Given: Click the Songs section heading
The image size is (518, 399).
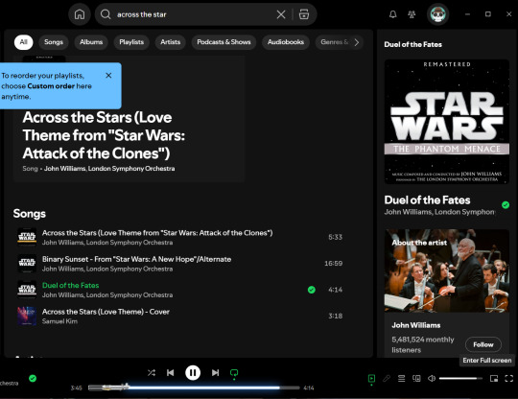Looking at the screenshot, I should point(30,214).
